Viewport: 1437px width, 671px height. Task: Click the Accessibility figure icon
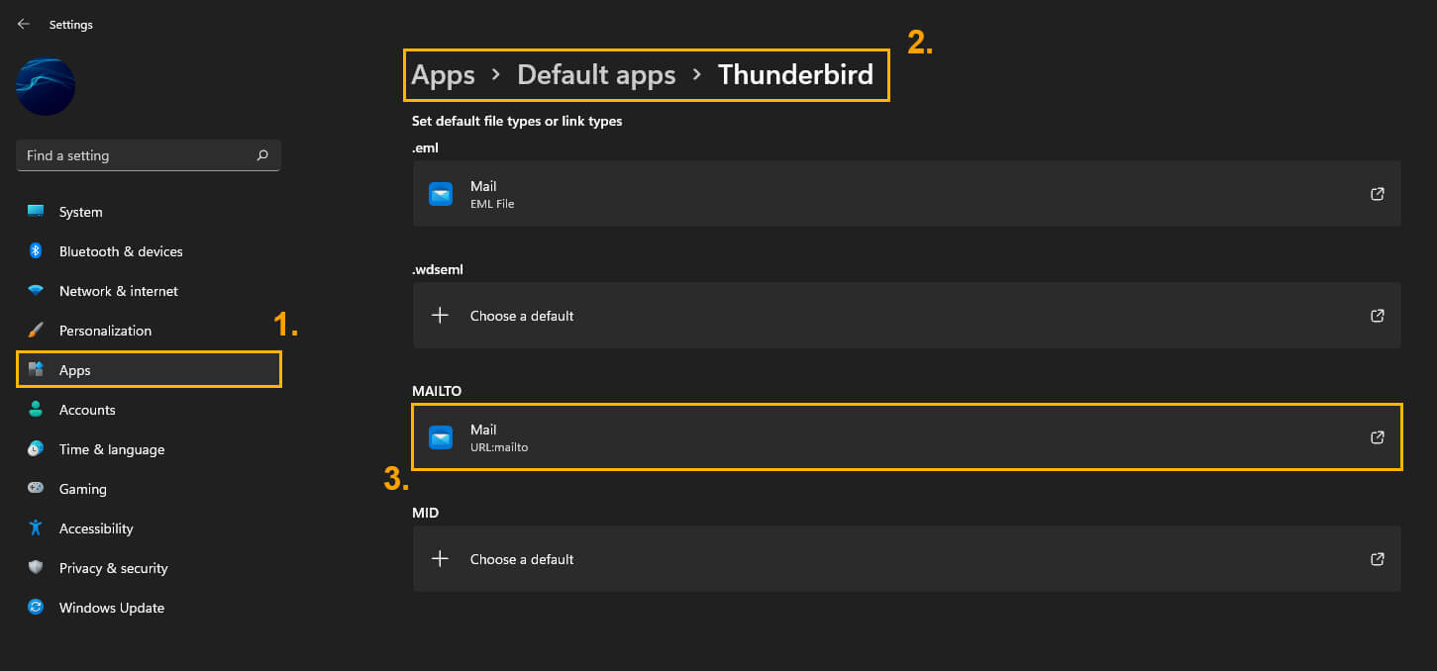pos(36,528)
